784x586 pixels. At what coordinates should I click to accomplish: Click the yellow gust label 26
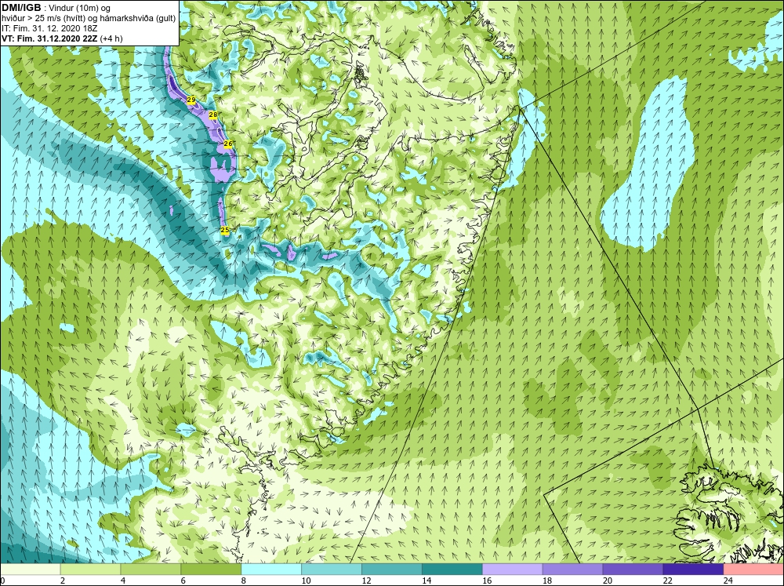tap(228, 144)
